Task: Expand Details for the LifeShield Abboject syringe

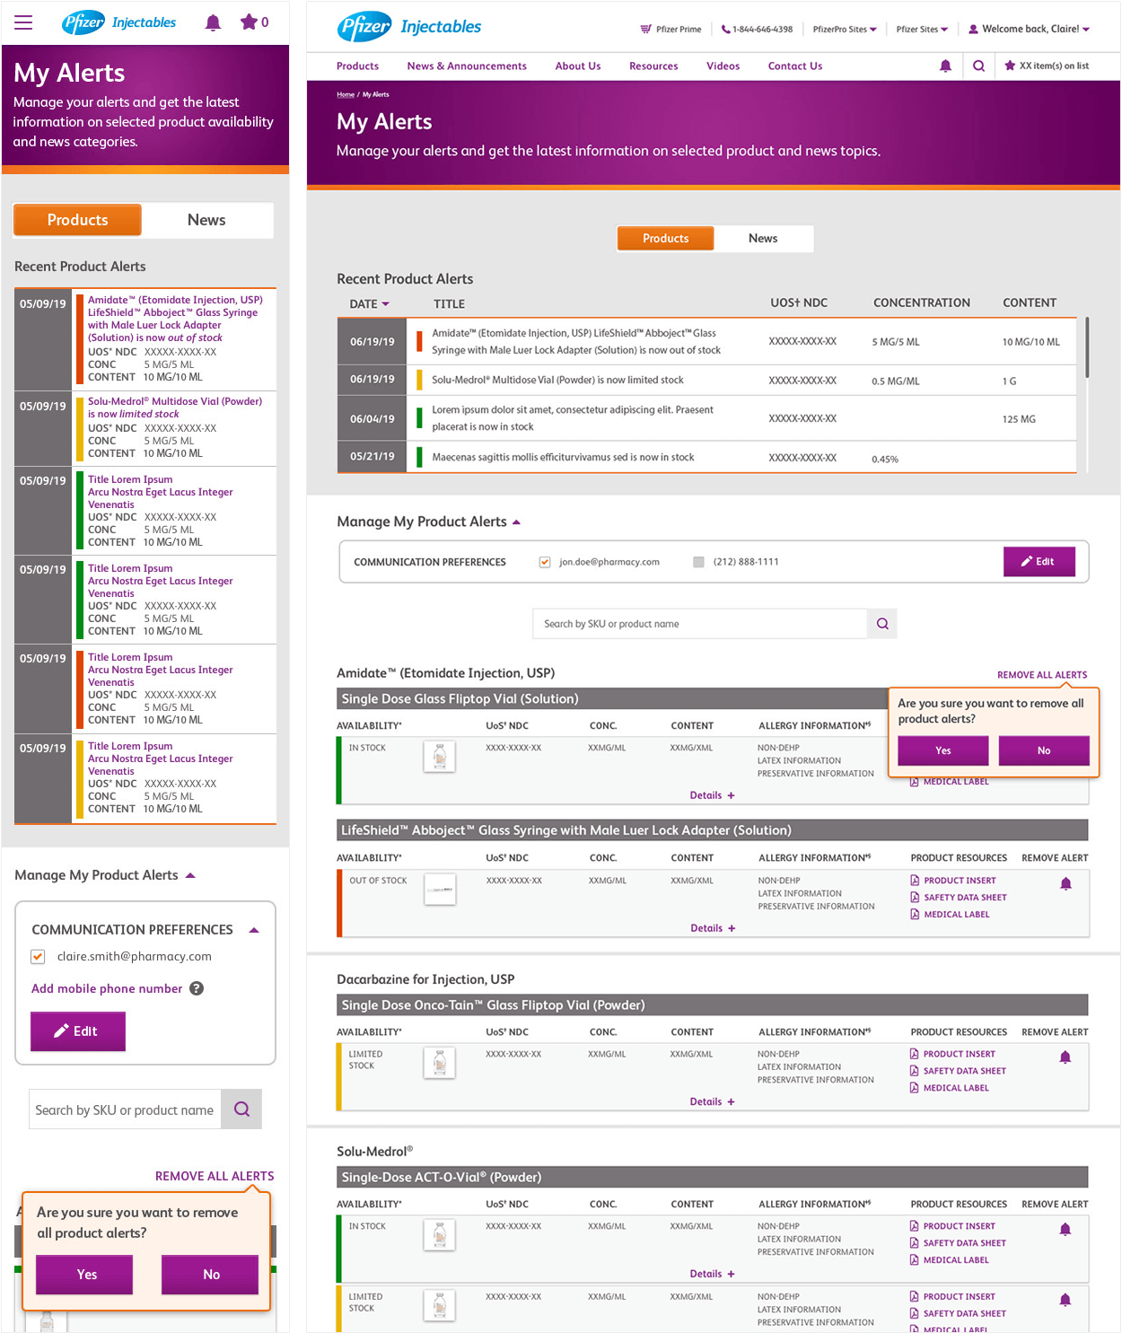Action: coord(713,928)
